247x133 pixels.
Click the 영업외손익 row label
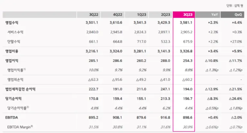(x=15, y=79)
